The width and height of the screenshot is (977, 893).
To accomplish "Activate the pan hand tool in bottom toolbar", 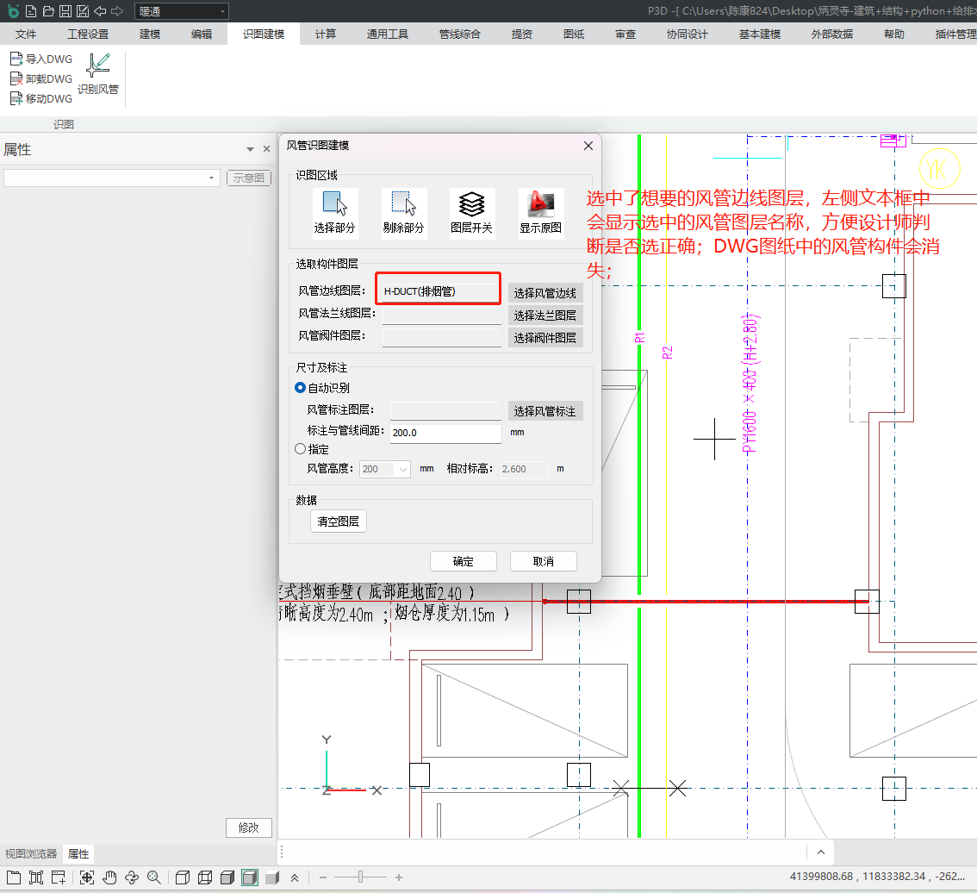I will click(109, 877).
